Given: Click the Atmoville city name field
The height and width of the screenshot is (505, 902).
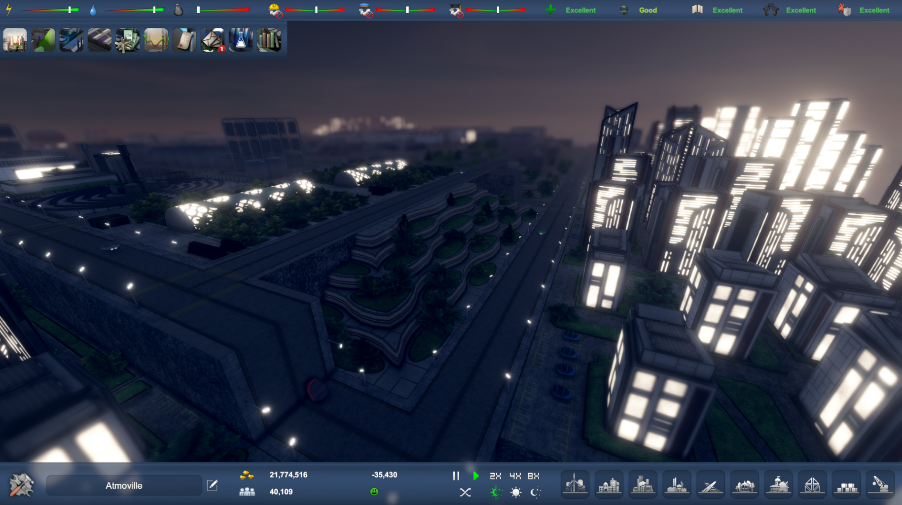Looking at the screenshot, I should [124, 485].
